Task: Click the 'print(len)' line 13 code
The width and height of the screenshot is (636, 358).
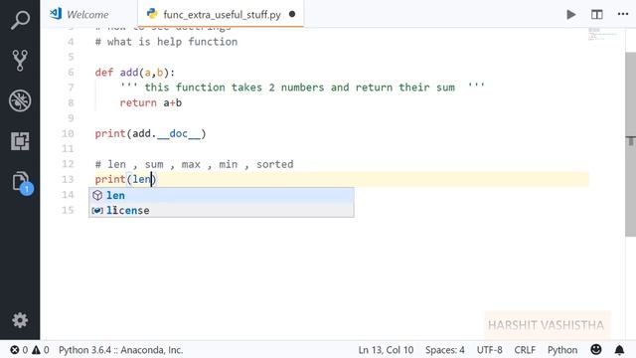Action: [126, 179]
